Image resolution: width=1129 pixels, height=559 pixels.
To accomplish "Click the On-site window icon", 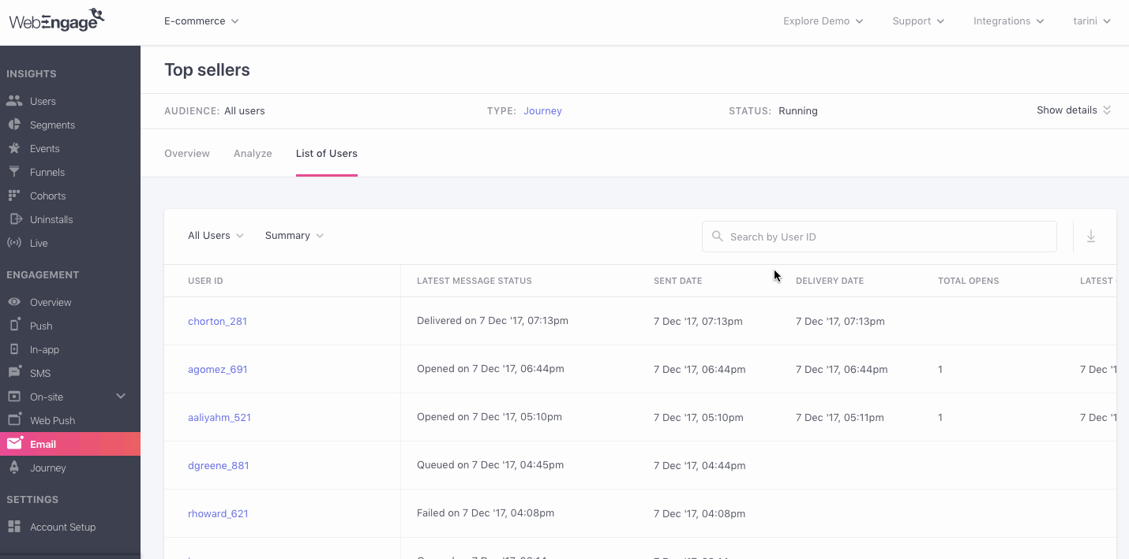I will pyautogui.click(x=13, y=397).
